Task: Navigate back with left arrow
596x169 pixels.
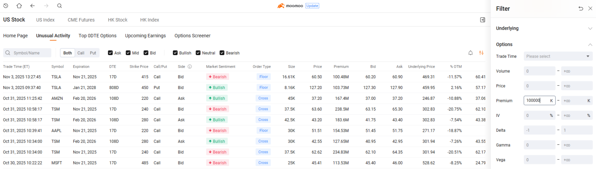Action: click(32, 6)
